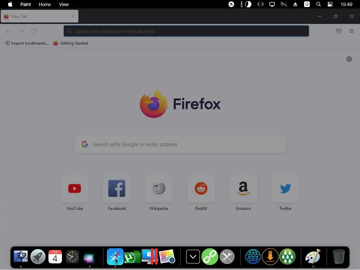
Task: Open the Clock app in dock
Action: pos(72,256)
